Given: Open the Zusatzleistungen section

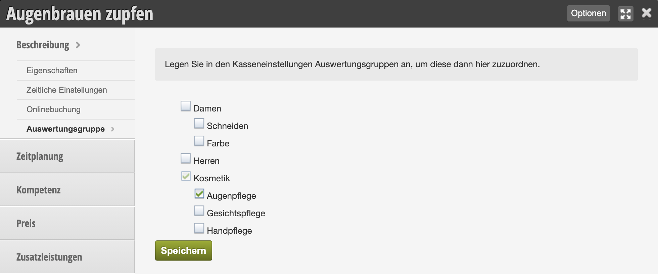Looking at the screenshot, I should (67, 257).
